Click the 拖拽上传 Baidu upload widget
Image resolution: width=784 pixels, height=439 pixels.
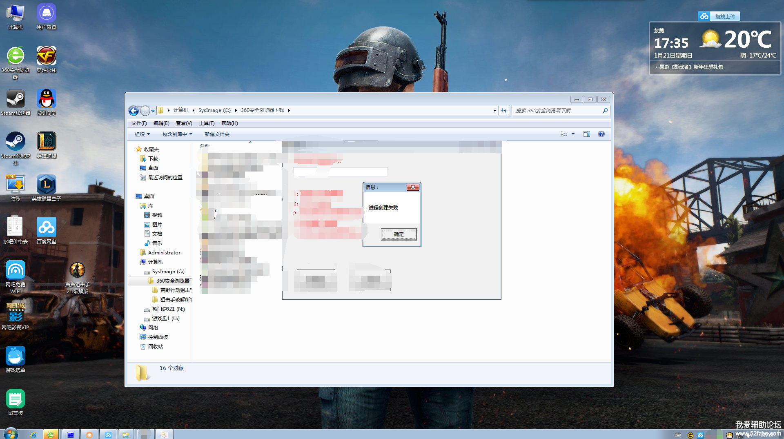(719, 16)
